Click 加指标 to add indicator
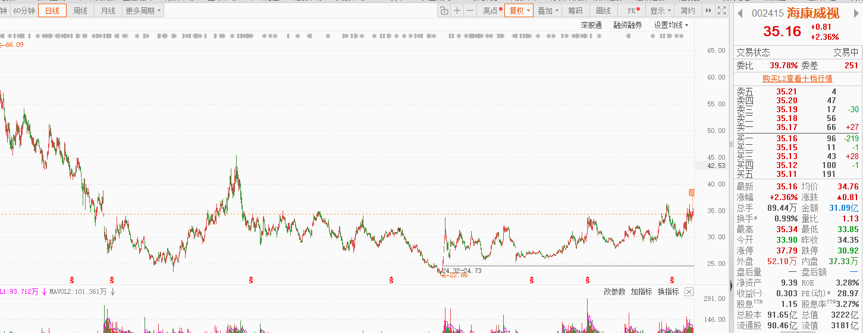The width and height of the screenshot is (863, 333). [x=641, y=291]
